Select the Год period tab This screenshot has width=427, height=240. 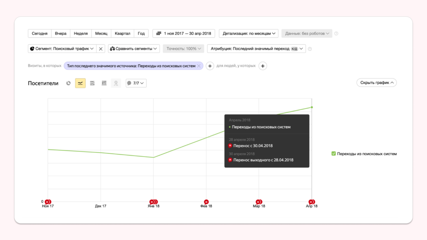pyautogui.click(x=141, y=33)
